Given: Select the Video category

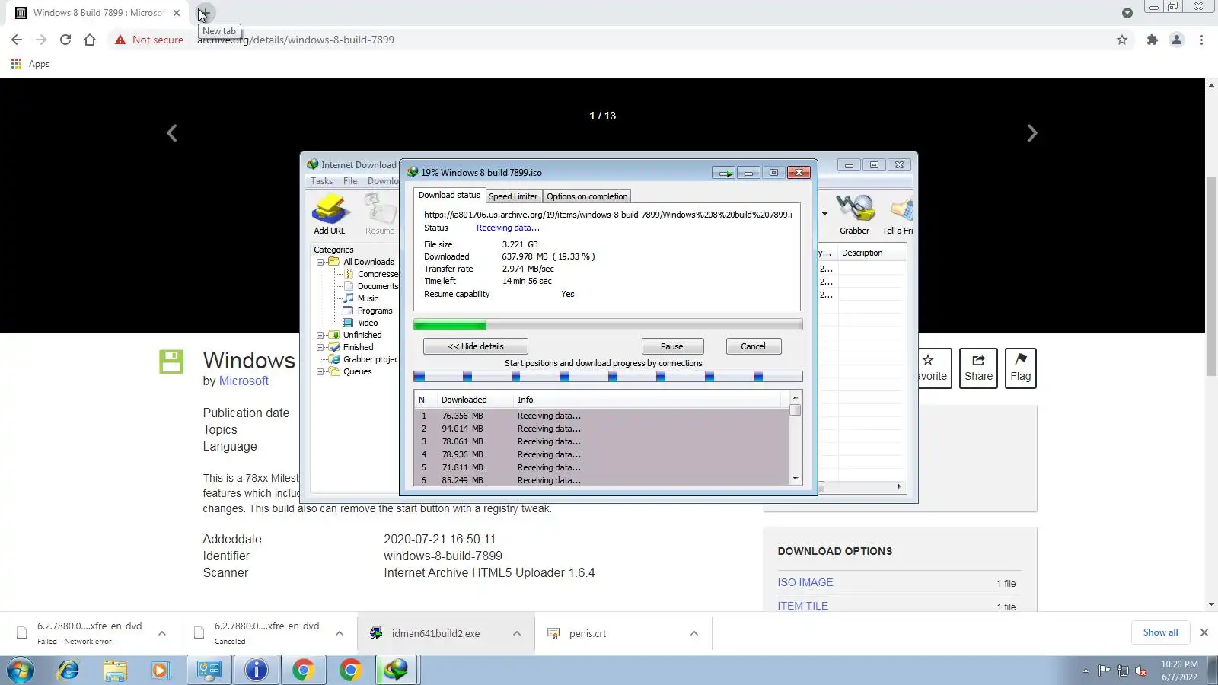Looking at the screenshot, I should pos(368,323).
